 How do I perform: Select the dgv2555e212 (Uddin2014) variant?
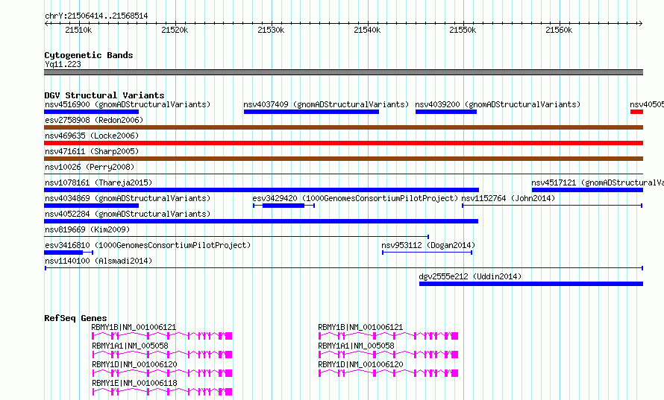click(531, 284)
